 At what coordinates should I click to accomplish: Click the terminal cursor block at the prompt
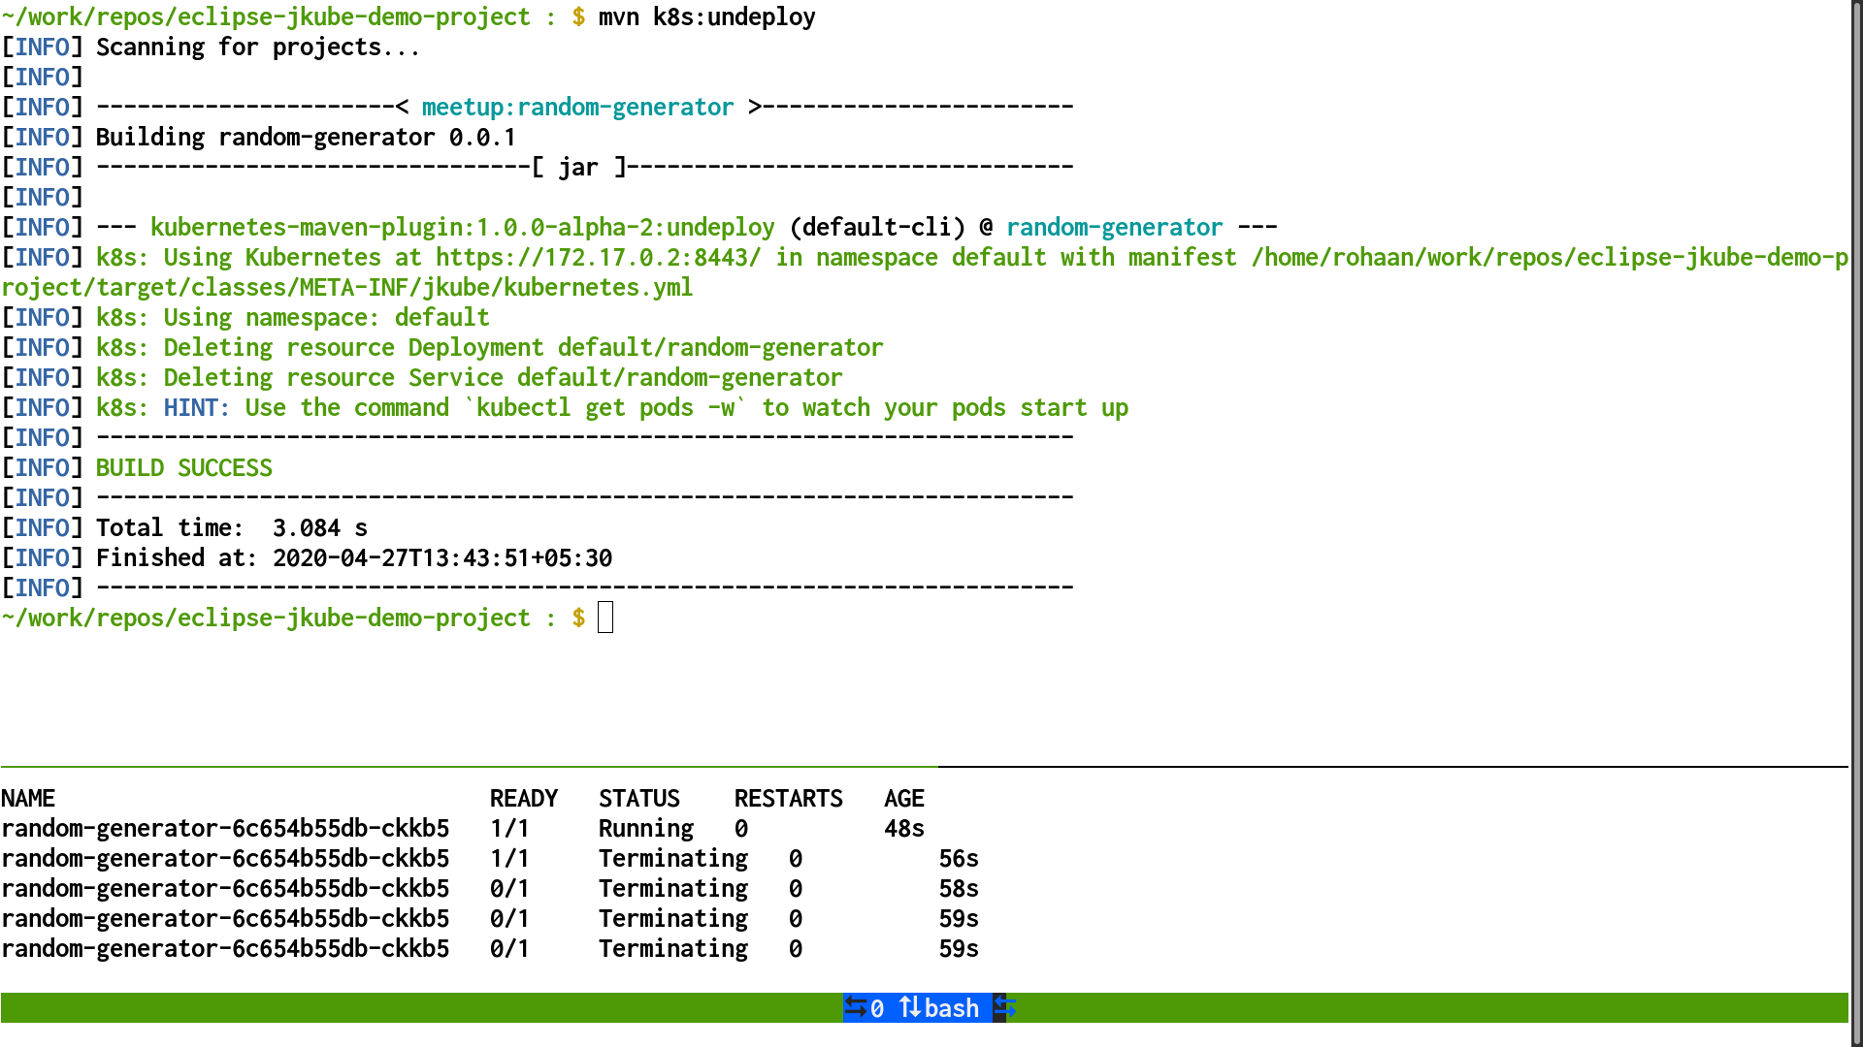605,618
